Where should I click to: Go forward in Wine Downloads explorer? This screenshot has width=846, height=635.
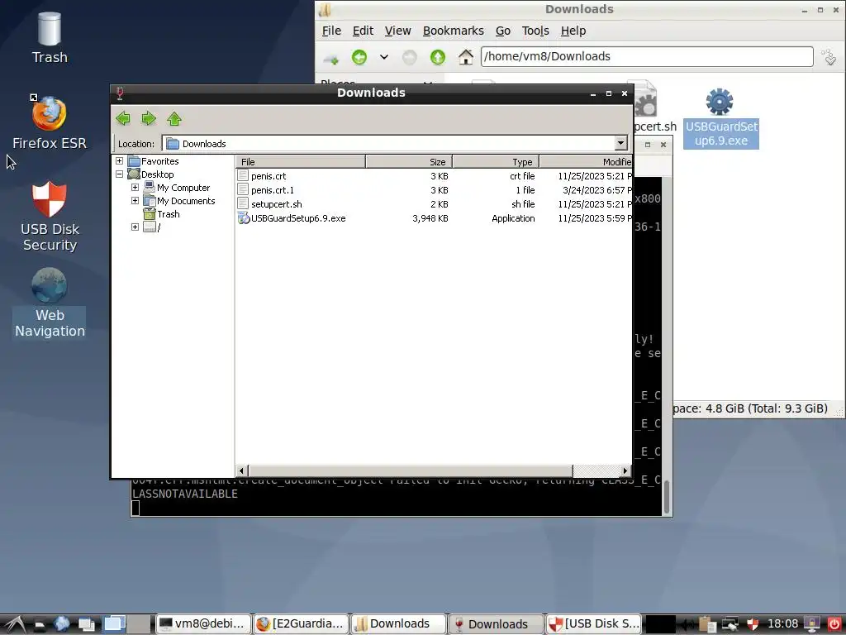149,118
